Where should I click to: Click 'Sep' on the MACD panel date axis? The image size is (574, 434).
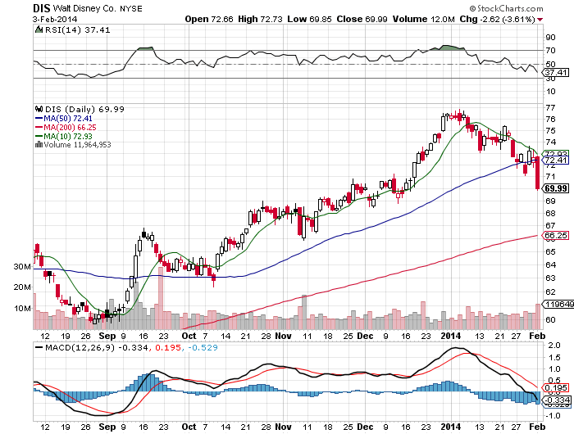click(x=107, y=427)
